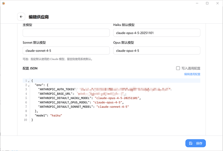
Task: Click the "claude-opus-4-5-20251101" JSON value
Action: pyautogui.click(x=117, y=98)
